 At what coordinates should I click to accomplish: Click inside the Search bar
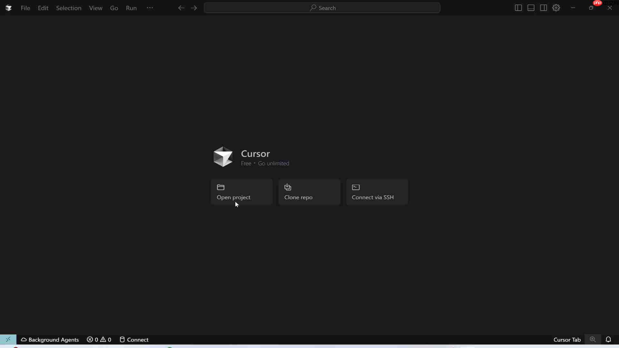coord(322,8)
